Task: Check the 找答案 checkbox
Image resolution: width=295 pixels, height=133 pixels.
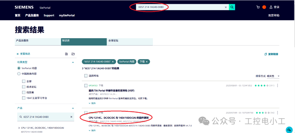Action: 24,92
